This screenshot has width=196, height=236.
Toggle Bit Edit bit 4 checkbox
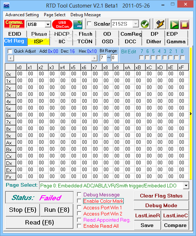pos(159,58)
